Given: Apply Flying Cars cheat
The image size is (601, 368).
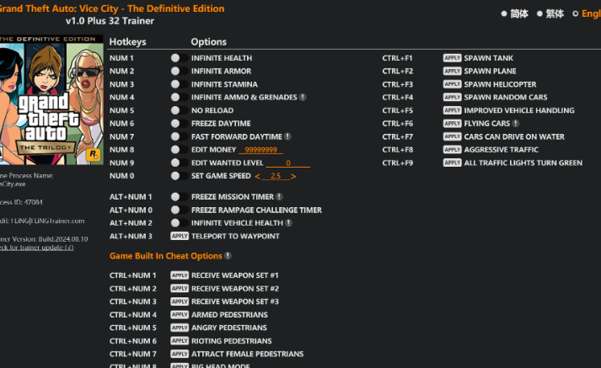Looking at the screenshot, I should [x=453, y=123].
